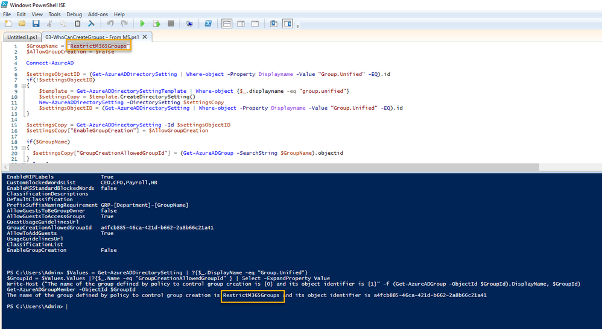Click EnableGroupCreation setting in console
This screenshot has width=602, height=329.
[x=36, y=250]
